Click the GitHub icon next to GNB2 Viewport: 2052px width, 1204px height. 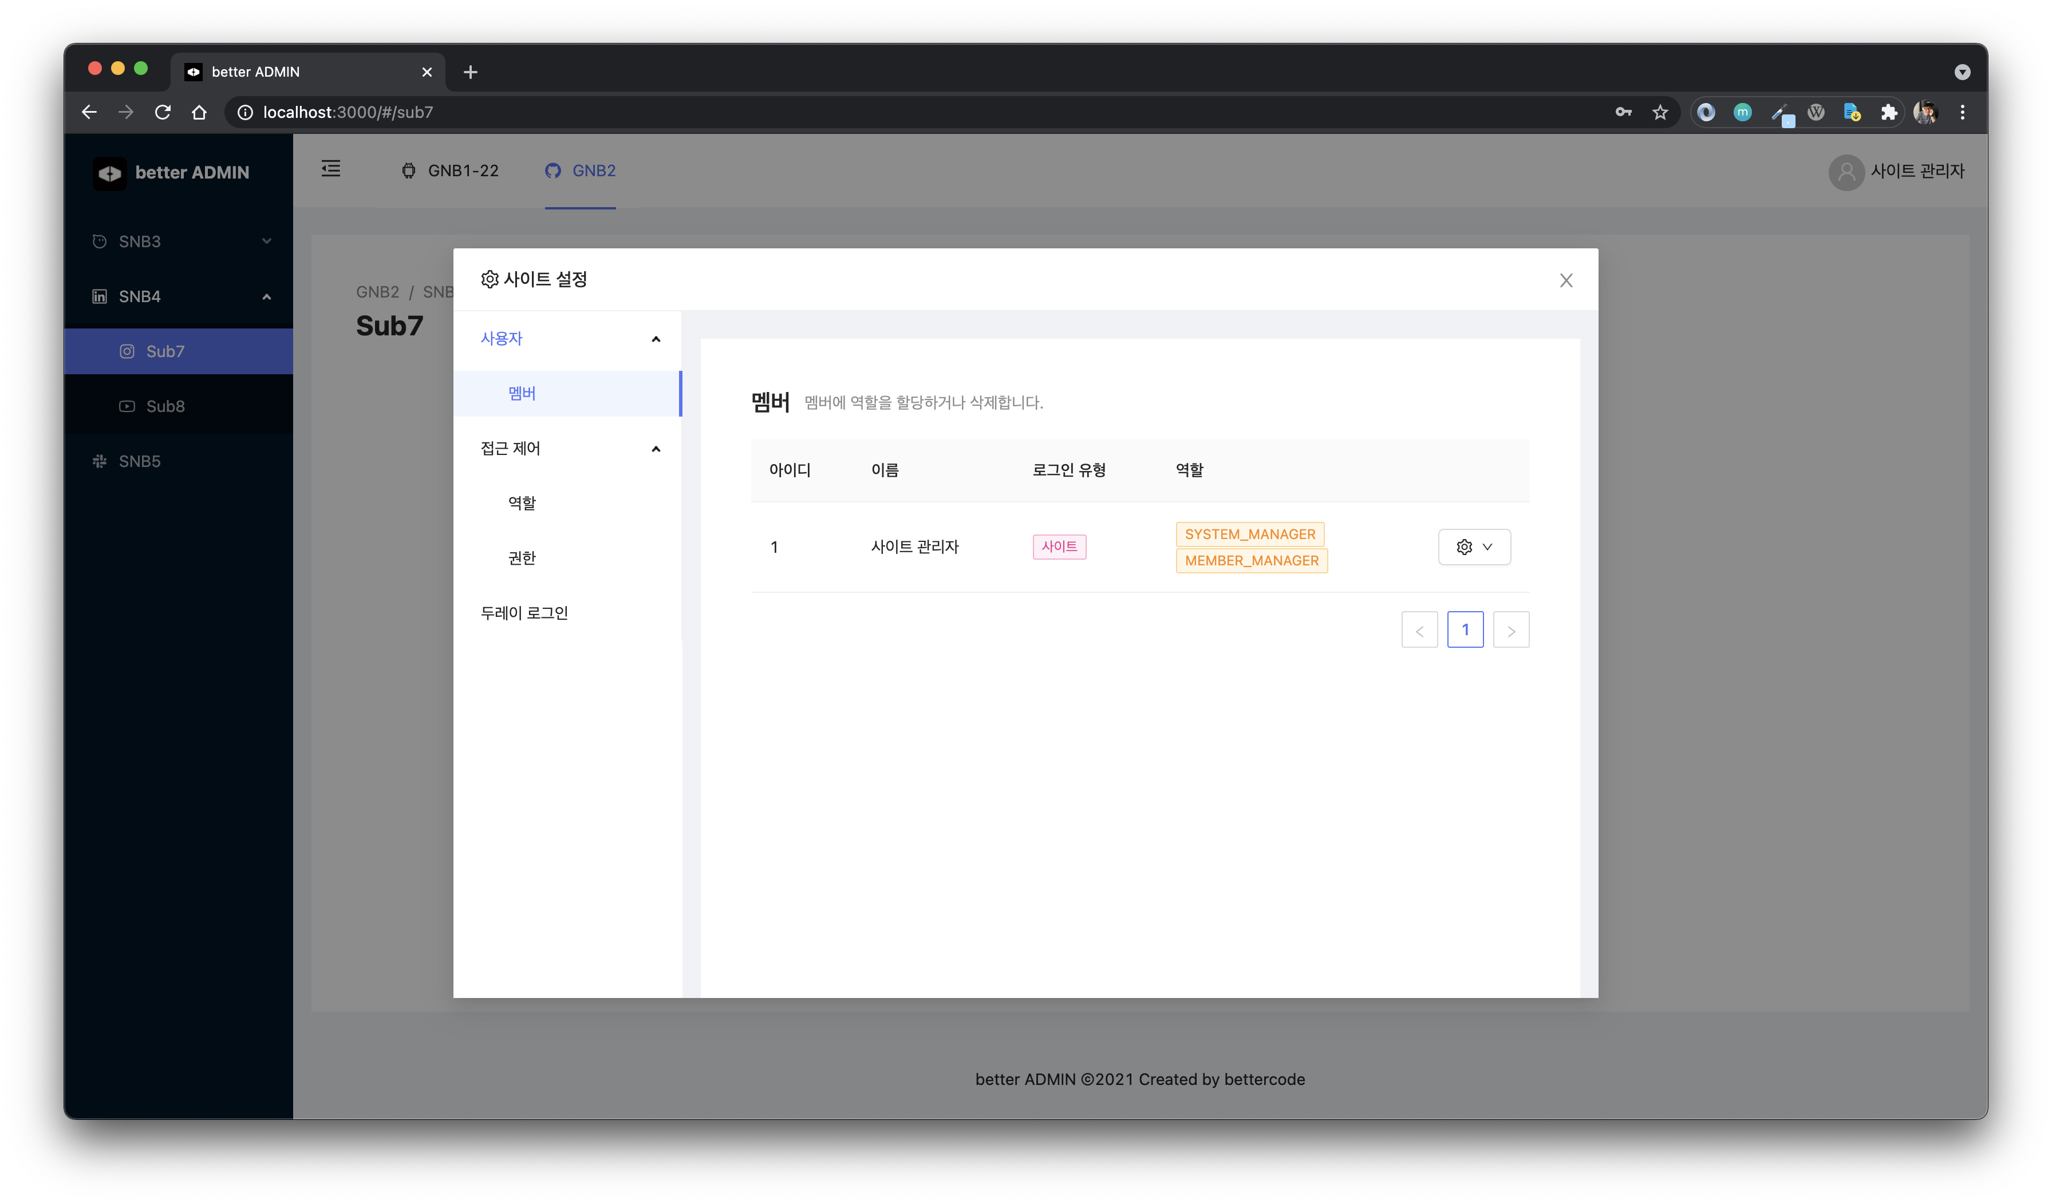pyautogui.click(x=553, y=171)
